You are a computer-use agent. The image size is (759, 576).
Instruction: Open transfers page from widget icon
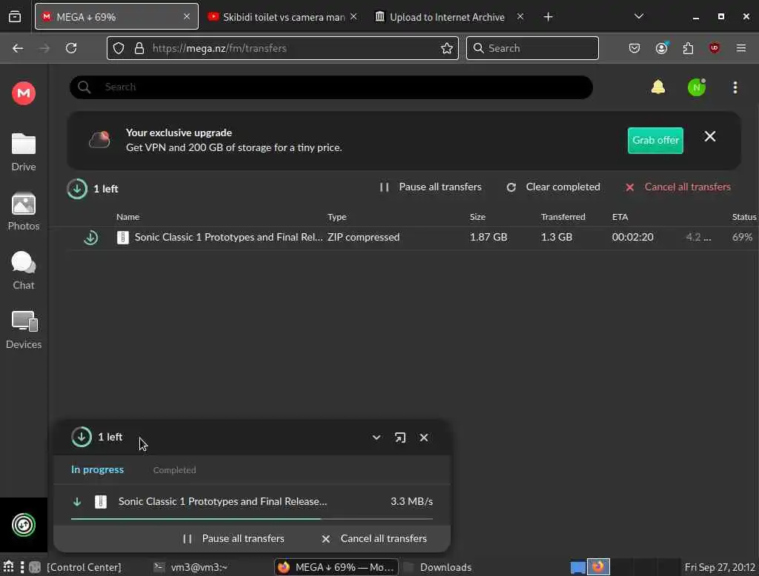pos(400,438)
